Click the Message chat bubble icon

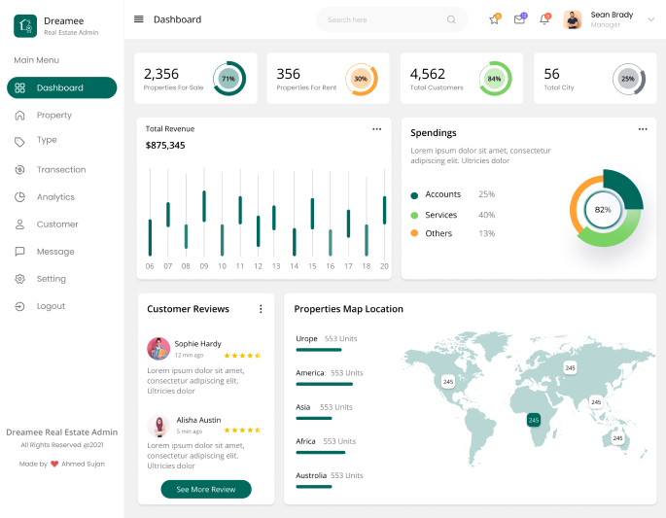tap(19, 252)
